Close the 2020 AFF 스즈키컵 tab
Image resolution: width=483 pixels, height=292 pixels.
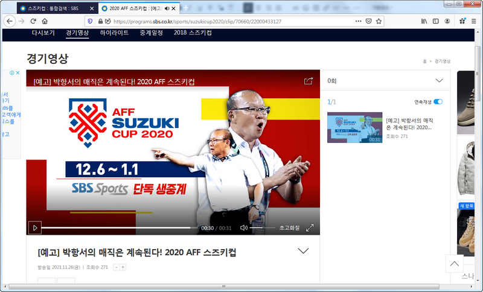point(174,8)
